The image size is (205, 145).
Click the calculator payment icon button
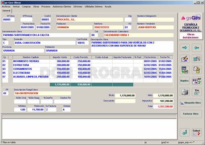[x=184, y=70]
